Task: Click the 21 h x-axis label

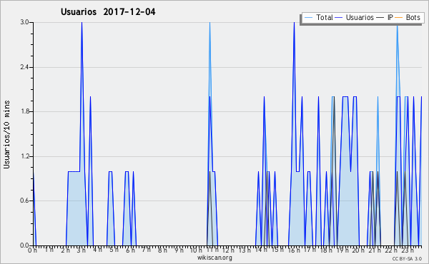Action: click(375, 250)
